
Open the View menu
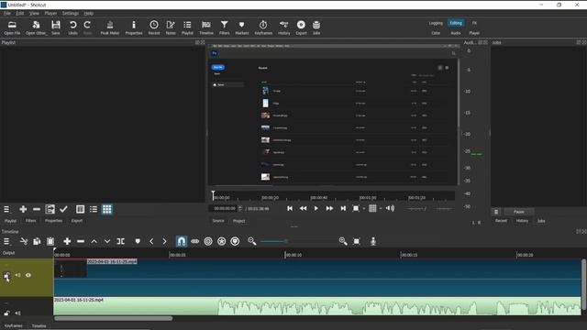pos(34,13)
